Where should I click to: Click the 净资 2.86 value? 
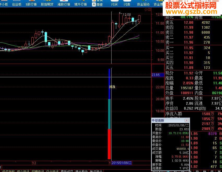(x=190, y=103)
